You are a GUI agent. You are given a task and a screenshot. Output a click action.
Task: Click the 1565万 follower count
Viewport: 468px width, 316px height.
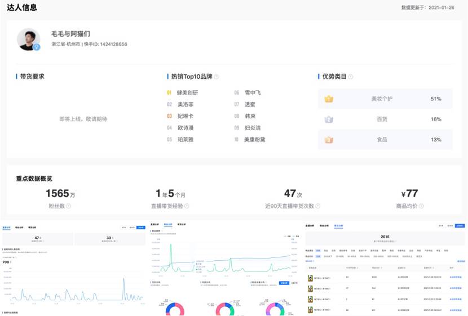60,194
